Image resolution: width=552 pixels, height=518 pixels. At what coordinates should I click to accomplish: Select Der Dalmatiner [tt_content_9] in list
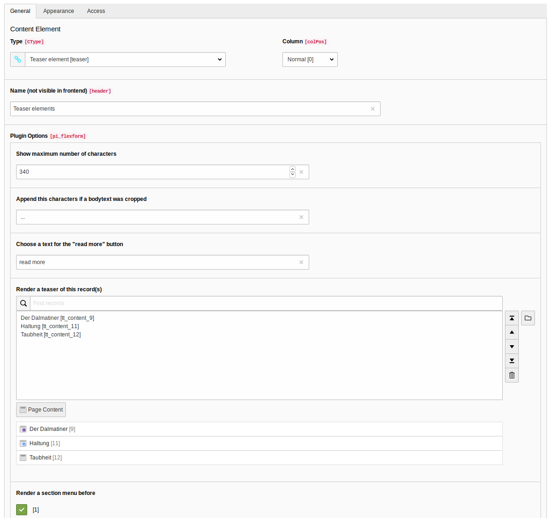pos(58,318)
